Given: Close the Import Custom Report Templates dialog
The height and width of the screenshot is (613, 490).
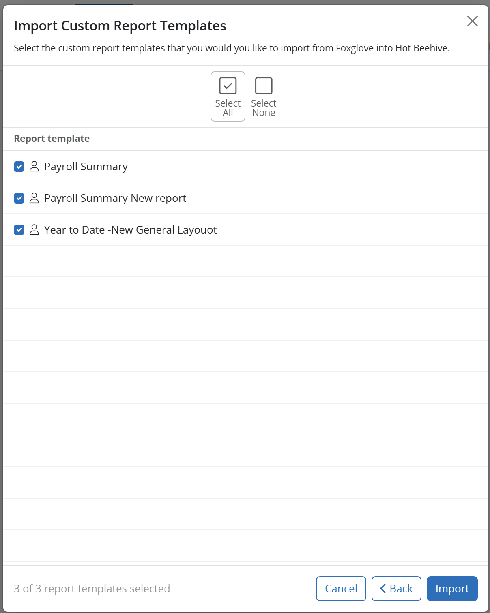Looking at the screenshot, I should pyautogui.click(x=472, y=21).
